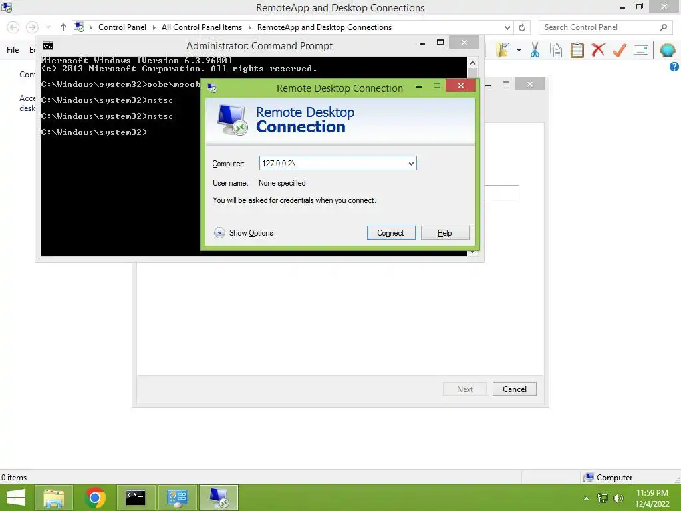This screenshot has width=681, height=511.
Task: Click the 0 items status text
Action: [x=14, y=478]
